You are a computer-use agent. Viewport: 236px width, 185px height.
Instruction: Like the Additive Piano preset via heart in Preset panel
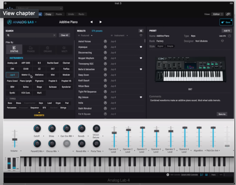[x=222, y=41]
